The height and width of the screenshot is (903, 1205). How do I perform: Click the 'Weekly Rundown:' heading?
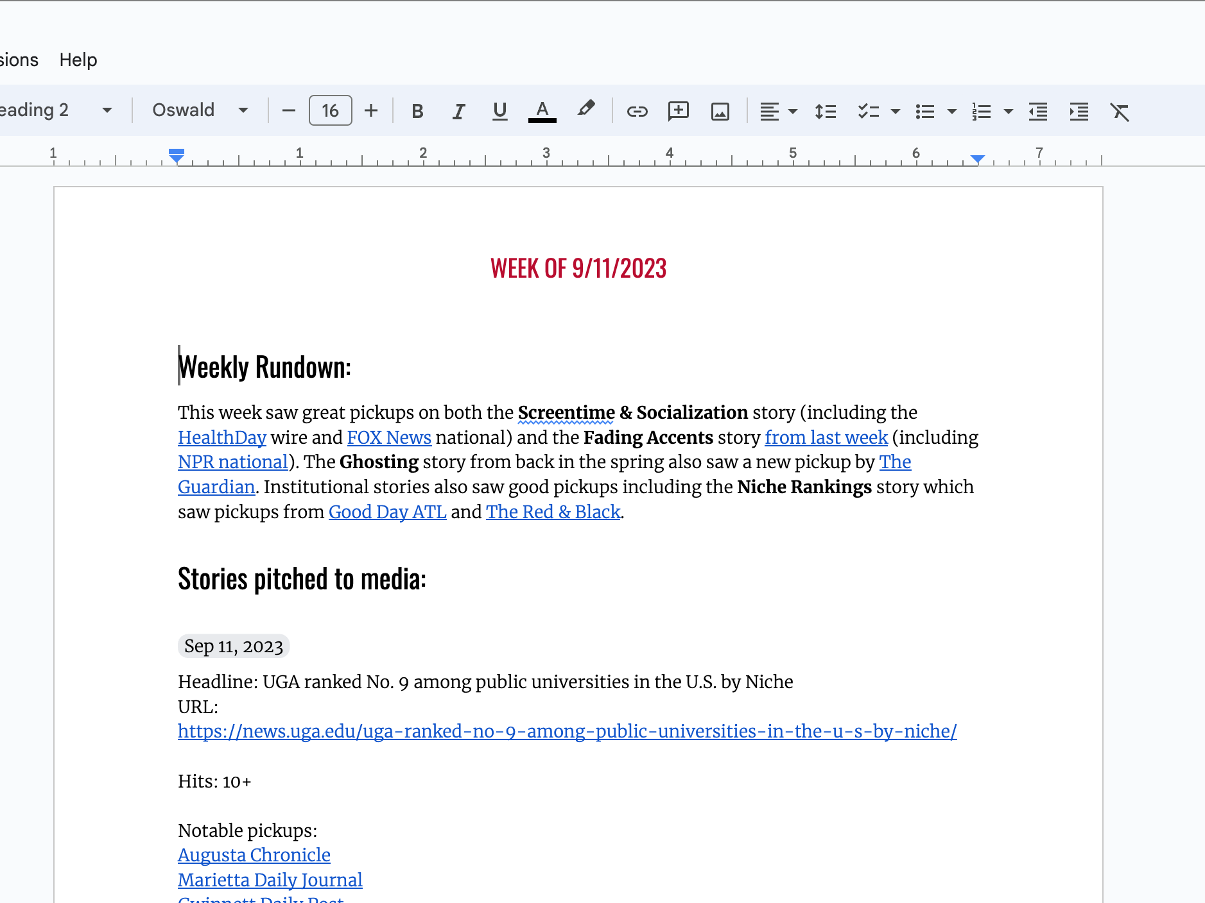tap(264, 367)
